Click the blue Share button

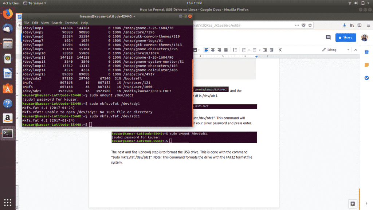[x=345, y=37]
